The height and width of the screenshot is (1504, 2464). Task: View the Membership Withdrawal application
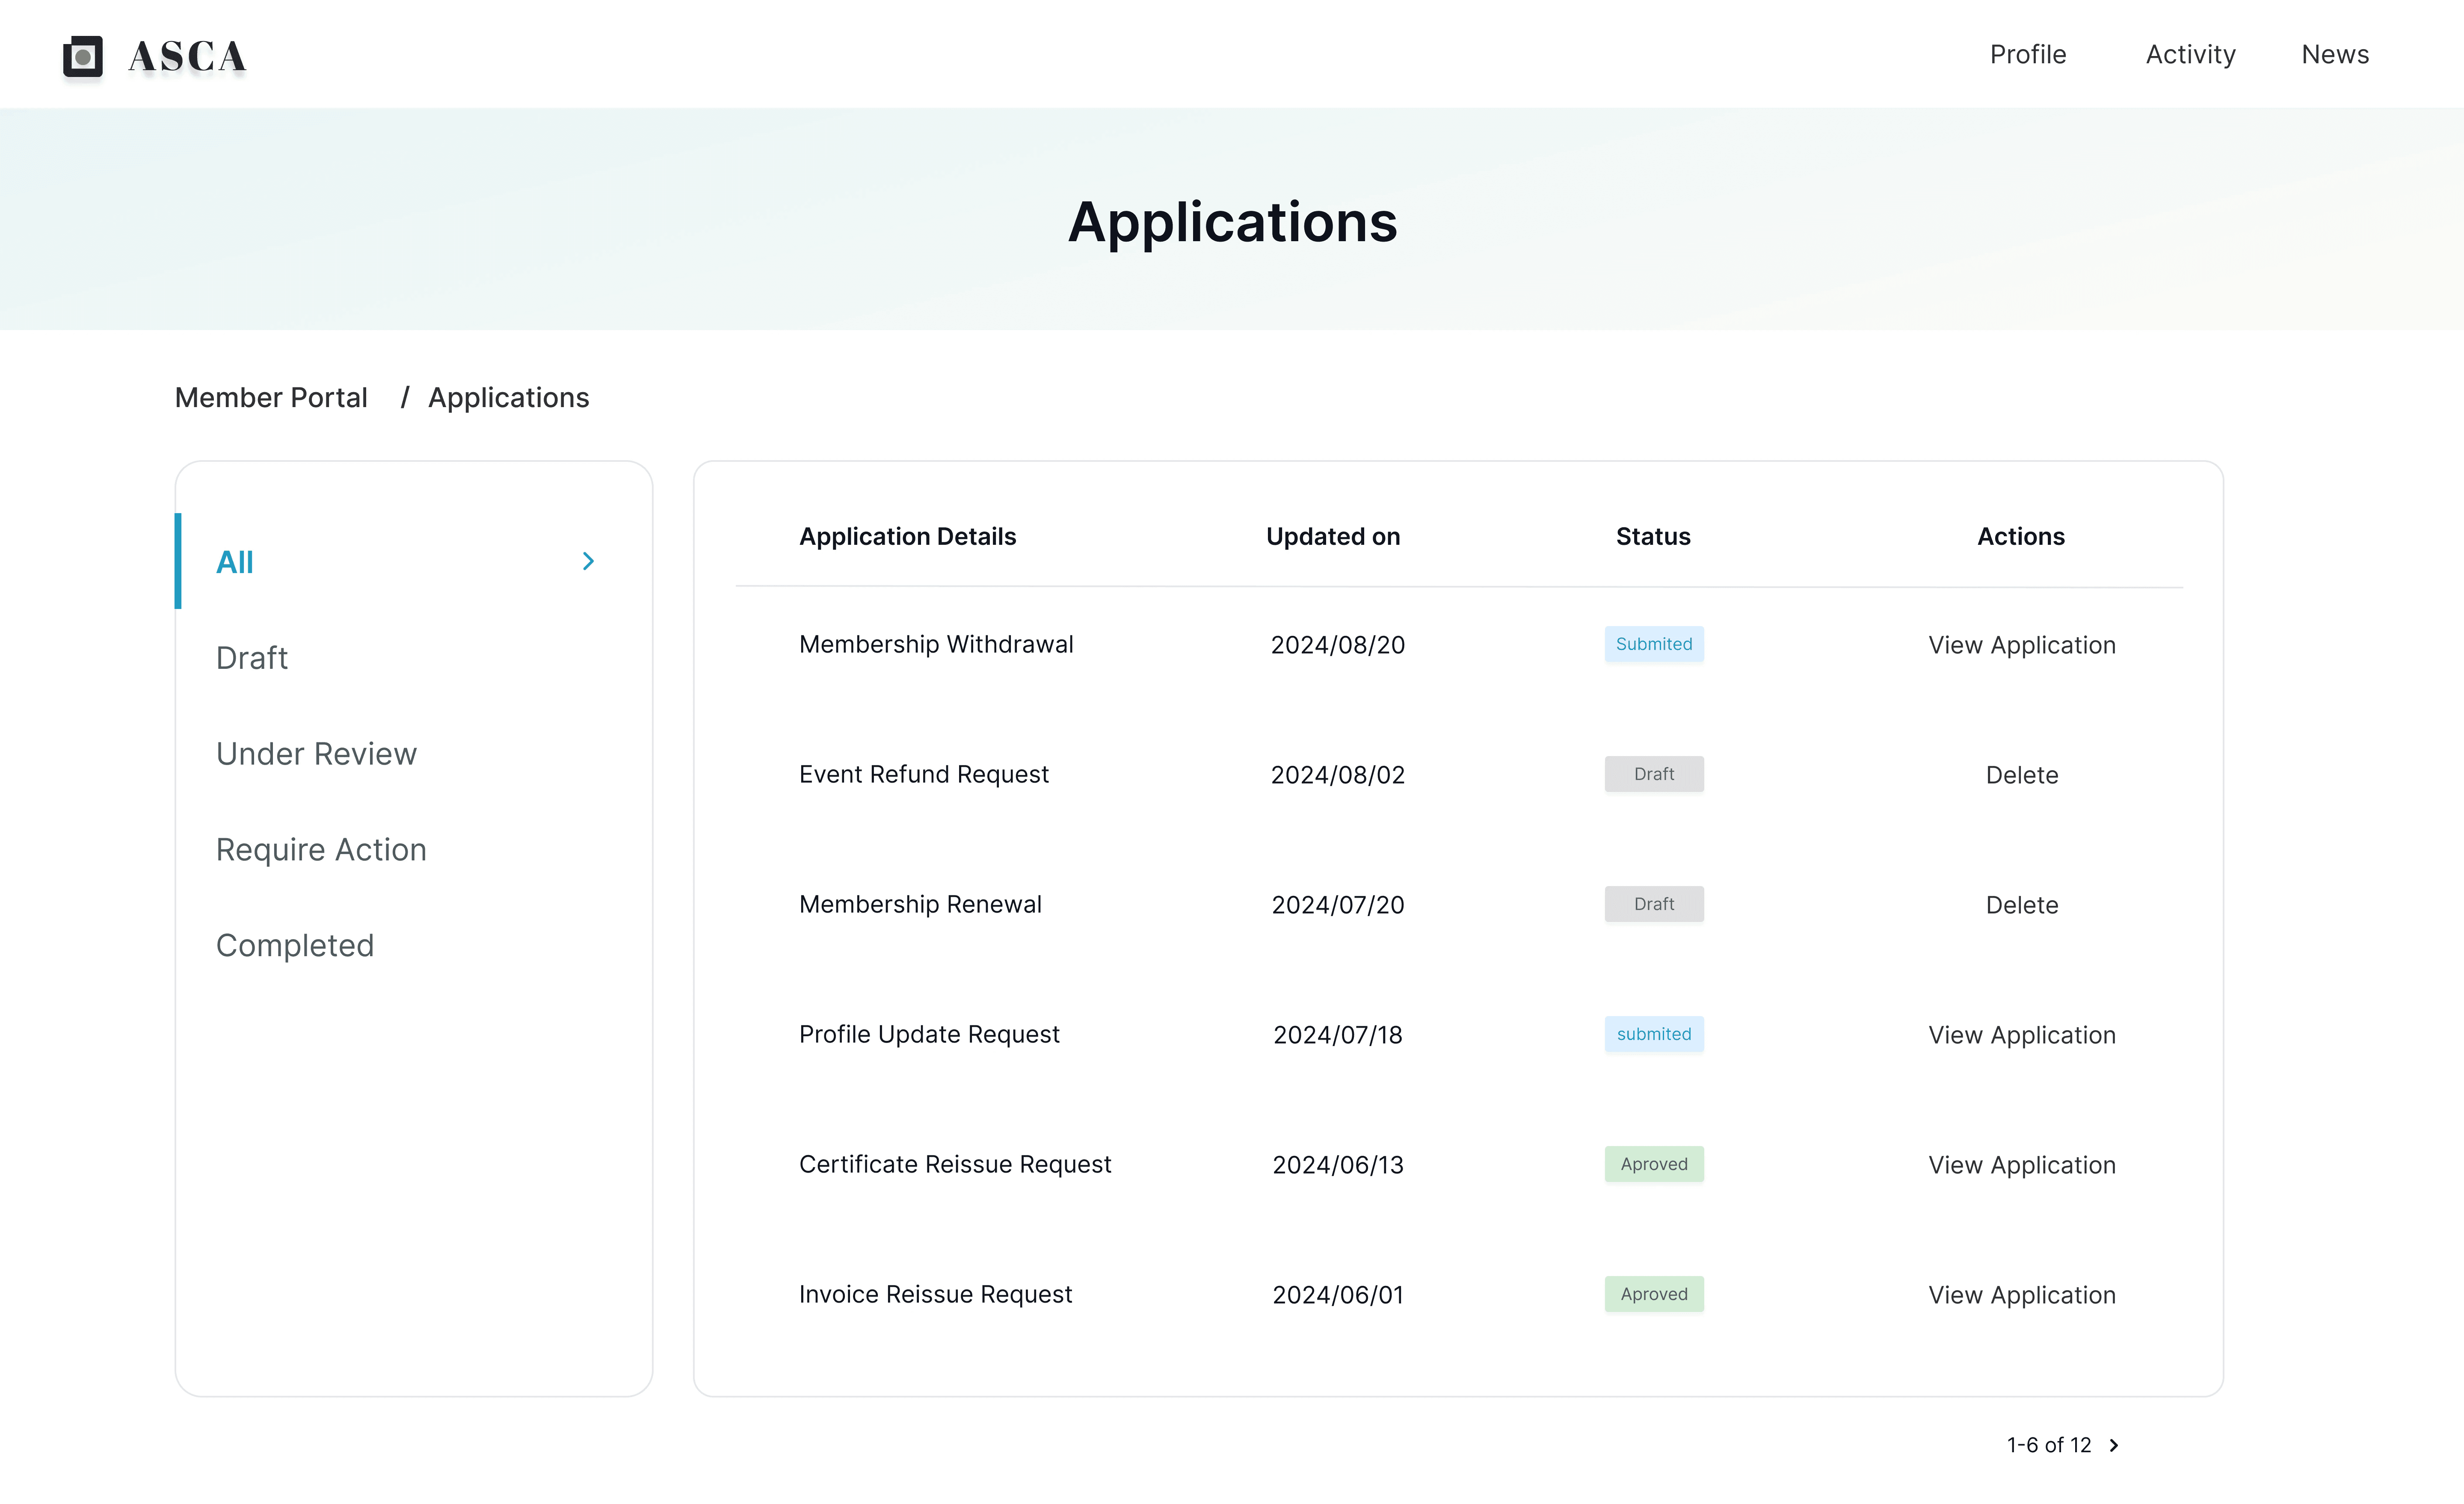click(x=2021, y=645)
